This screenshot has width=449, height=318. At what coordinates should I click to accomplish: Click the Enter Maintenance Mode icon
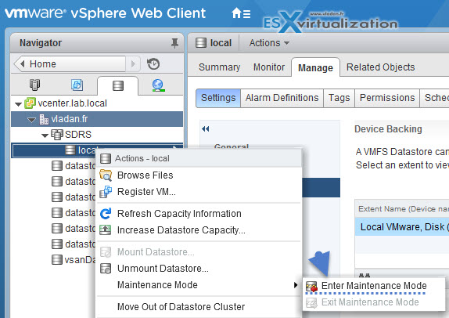tap(311, 286)
